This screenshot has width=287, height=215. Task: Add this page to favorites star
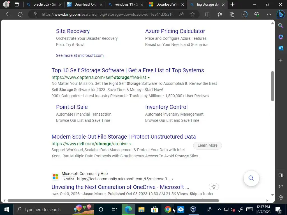click(192, 14)
